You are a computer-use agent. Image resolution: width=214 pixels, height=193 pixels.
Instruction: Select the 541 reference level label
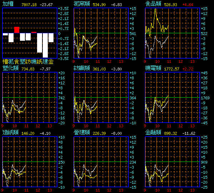[133, 34]
